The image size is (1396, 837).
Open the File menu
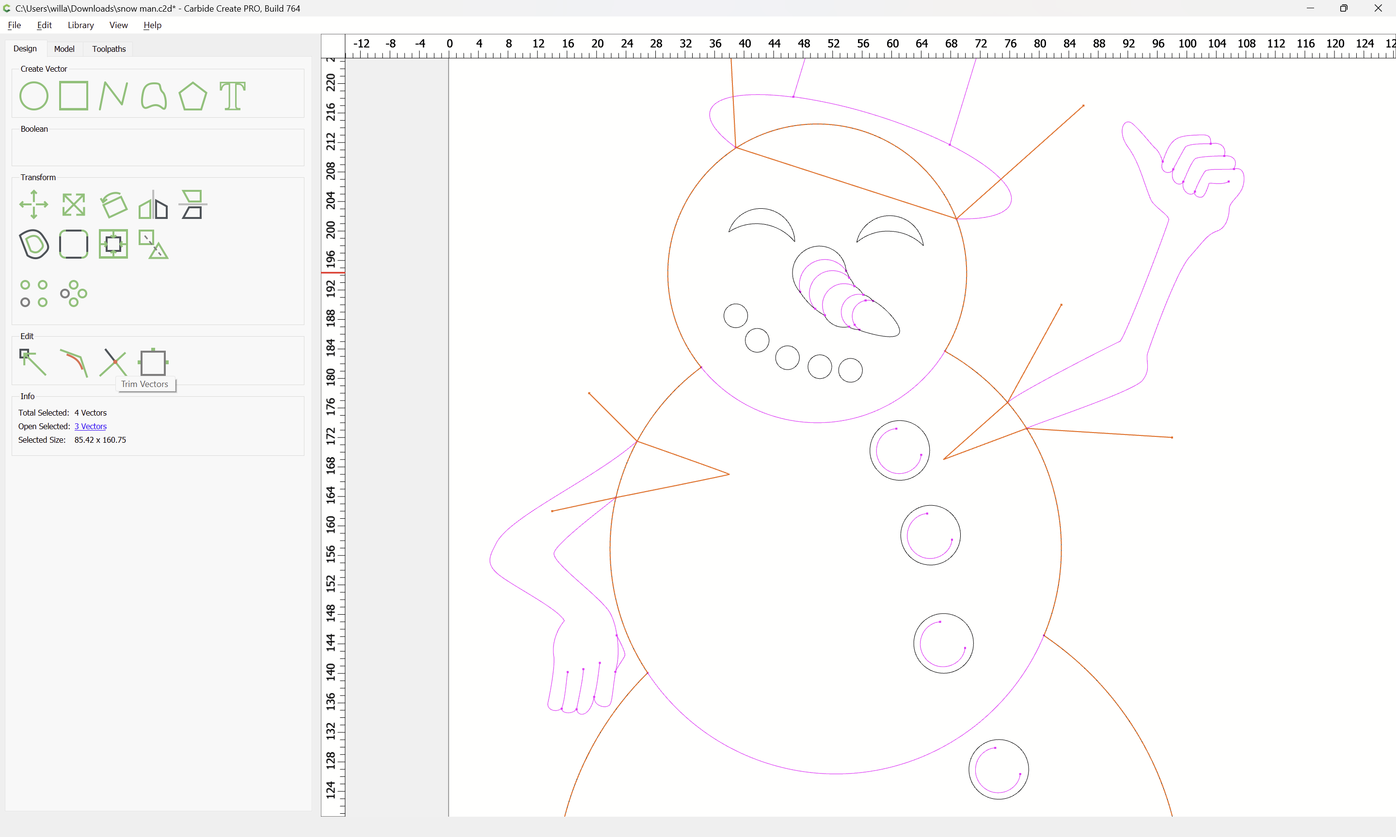15,25
